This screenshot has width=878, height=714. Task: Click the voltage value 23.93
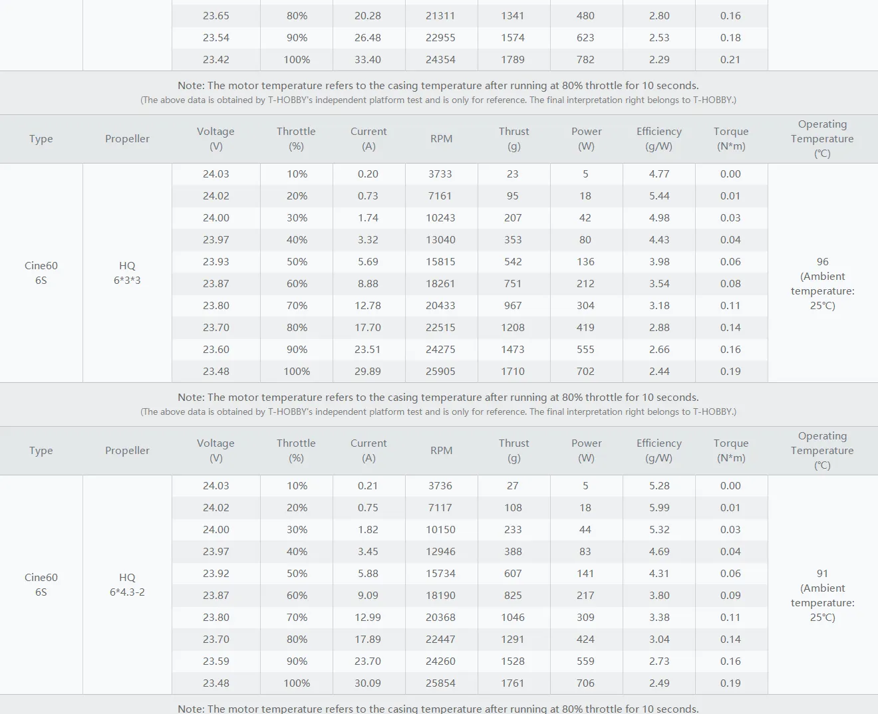(216, 261)
